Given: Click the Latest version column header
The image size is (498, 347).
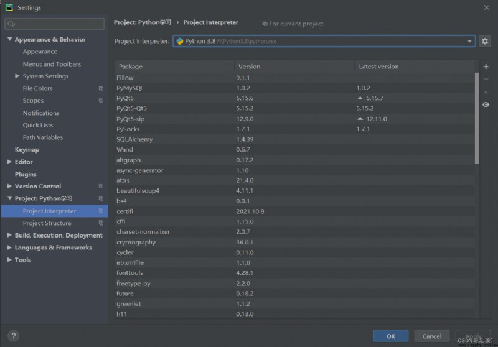Looking at the screenshot, I should (x=415, y=67).
